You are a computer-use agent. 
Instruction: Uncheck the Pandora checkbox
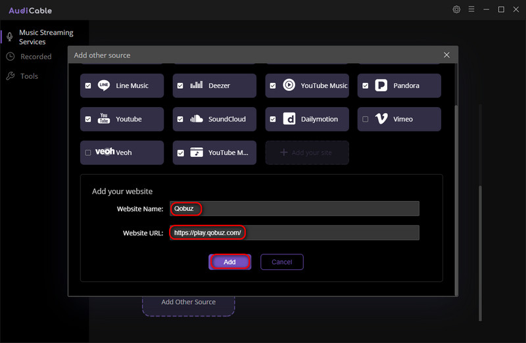[x=366, y=86]
